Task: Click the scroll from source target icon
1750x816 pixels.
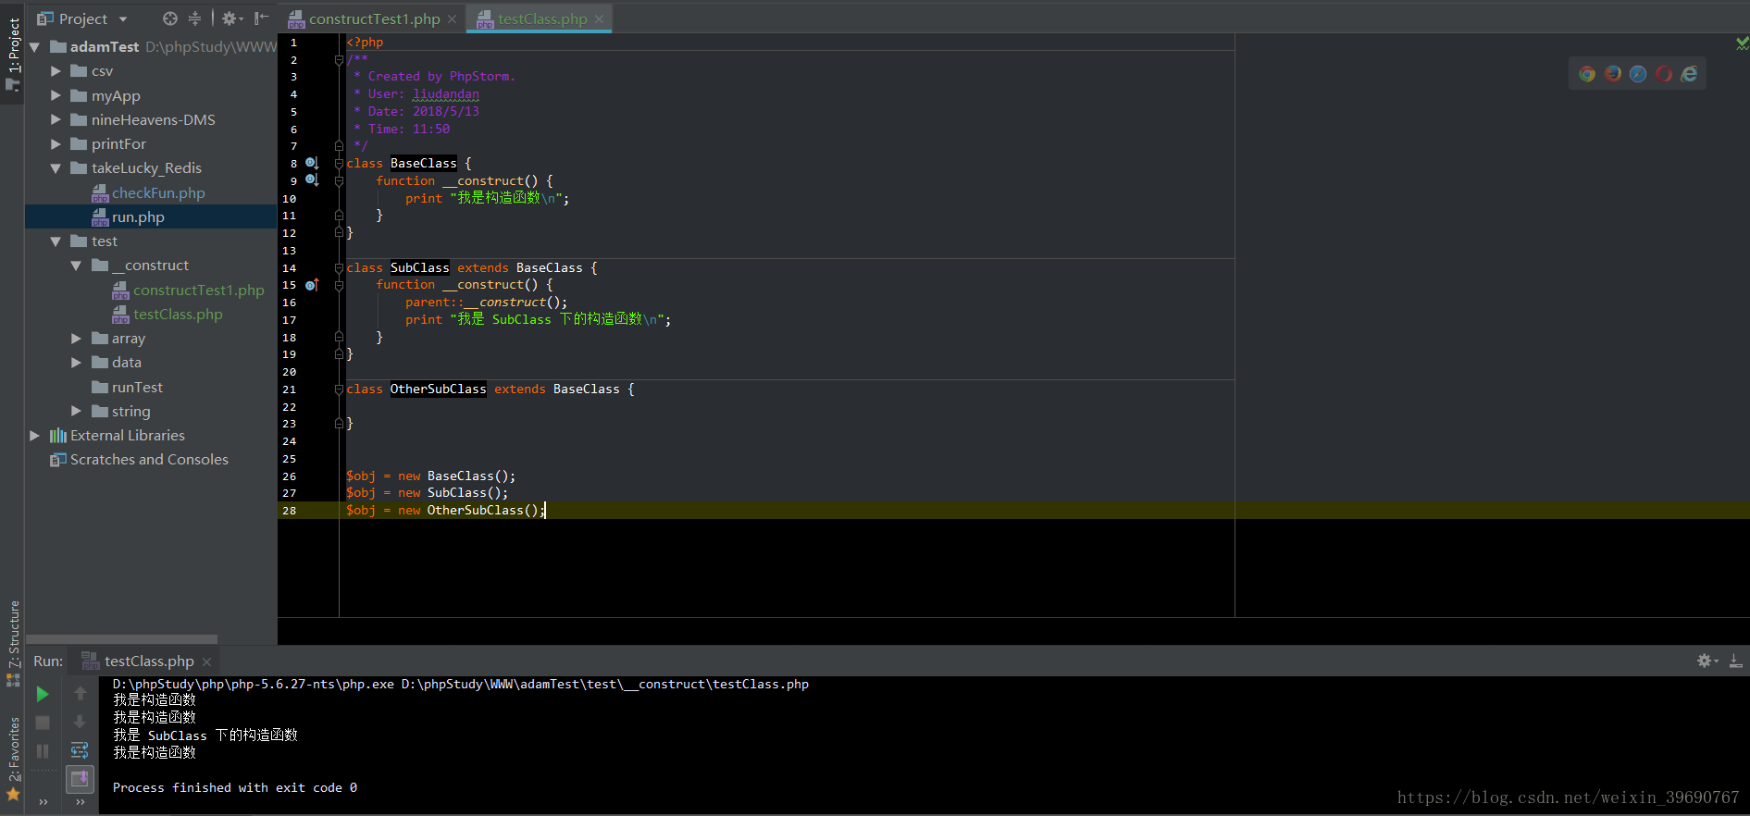Action: pyautogui.click(x=169, y=19)
